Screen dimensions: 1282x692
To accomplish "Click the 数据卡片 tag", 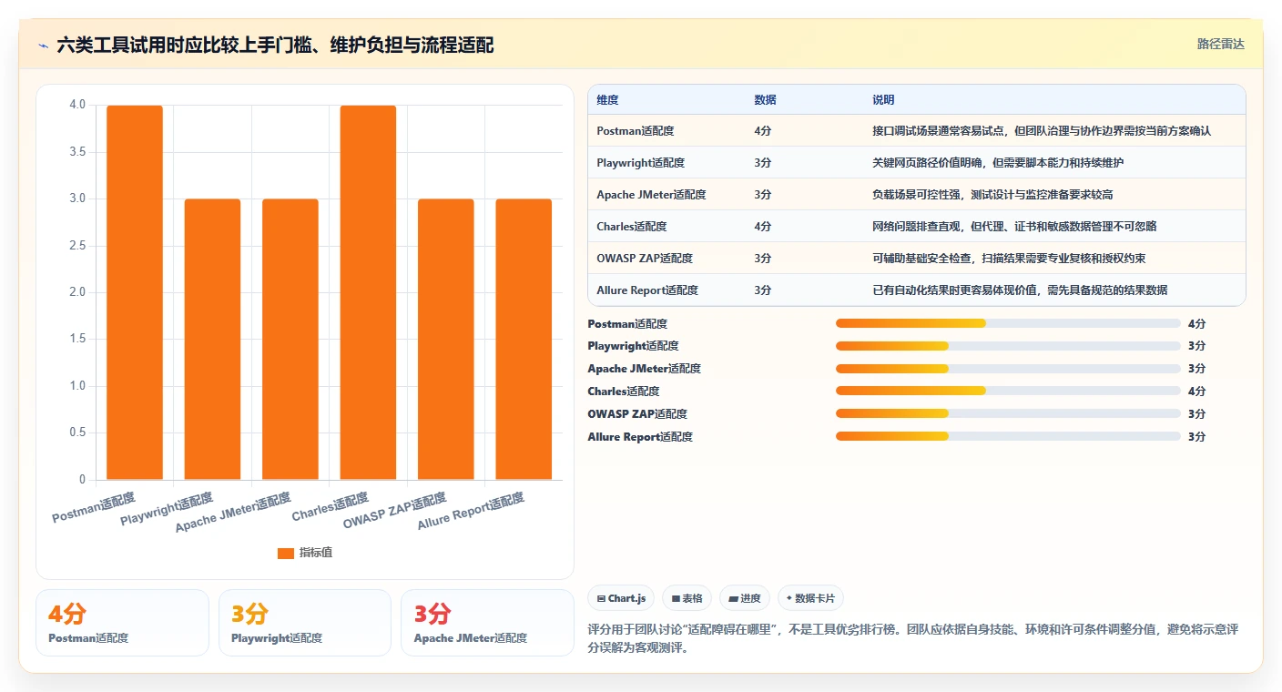I will click(810, 598).
